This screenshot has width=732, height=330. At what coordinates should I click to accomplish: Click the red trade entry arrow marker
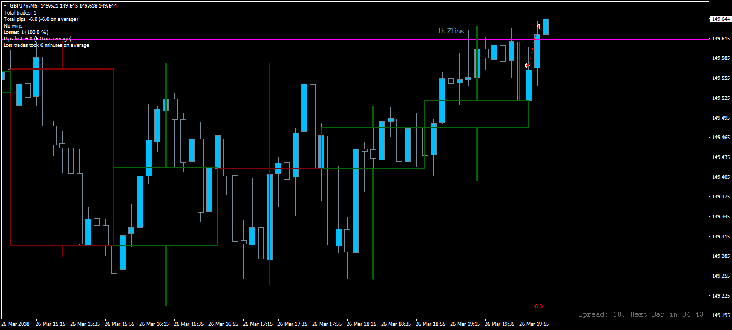coord(527,65)
